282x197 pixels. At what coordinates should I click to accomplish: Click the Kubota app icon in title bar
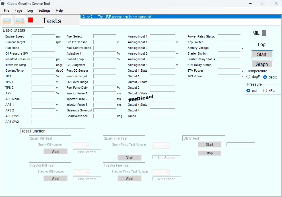tap(3, 3)
